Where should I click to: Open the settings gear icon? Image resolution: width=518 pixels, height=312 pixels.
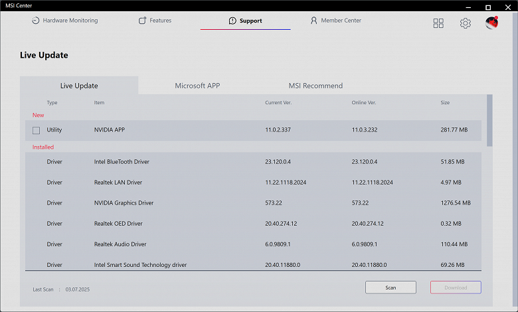point(466,23)
